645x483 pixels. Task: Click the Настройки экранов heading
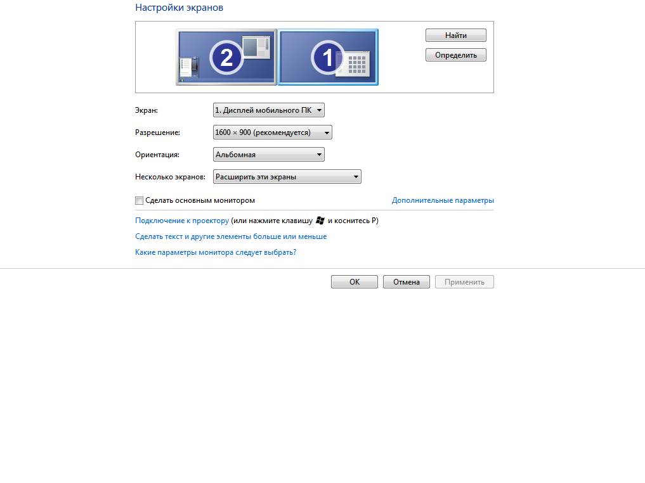[x=179, y=8]
